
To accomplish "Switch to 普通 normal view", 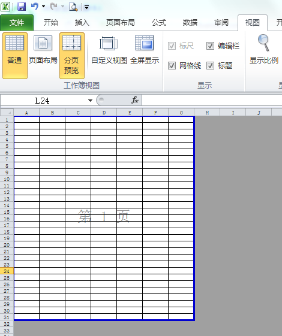I will [15, 56].
